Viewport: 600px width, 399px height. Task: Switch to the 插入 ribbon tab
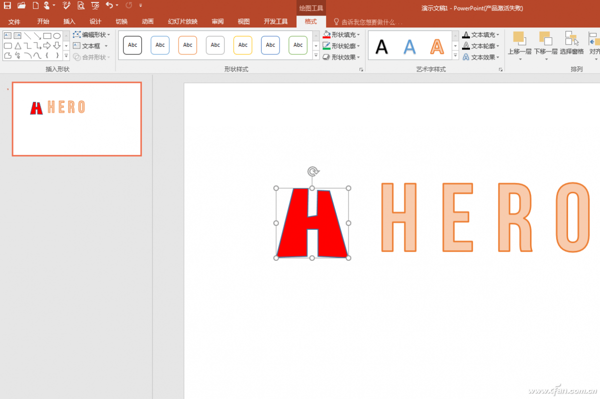coord(69,21)
